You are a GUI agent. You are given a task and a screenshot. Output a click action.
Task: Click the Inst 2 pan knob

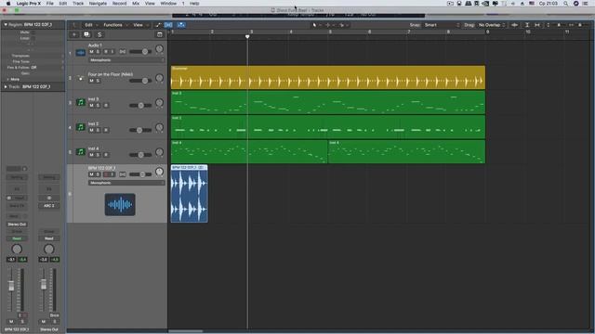tap(159, 127)
